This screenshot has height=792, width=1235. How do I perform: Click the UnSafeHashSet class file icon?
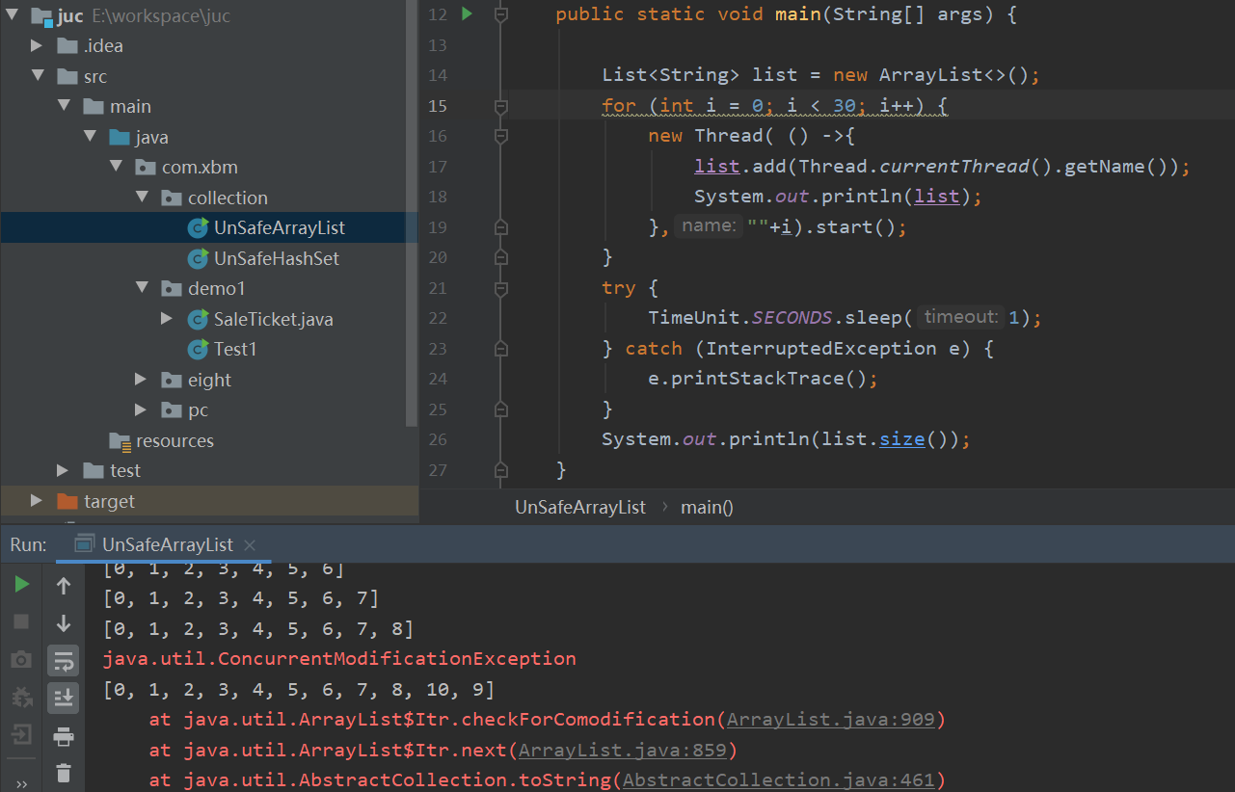(198, 258)
